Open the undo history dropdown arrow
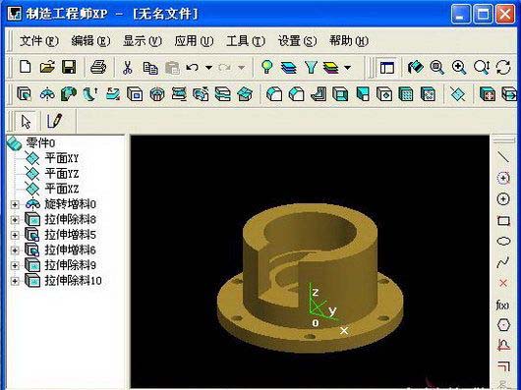The width and height of the screenshot is (521, 390). [x=208, y=68]
